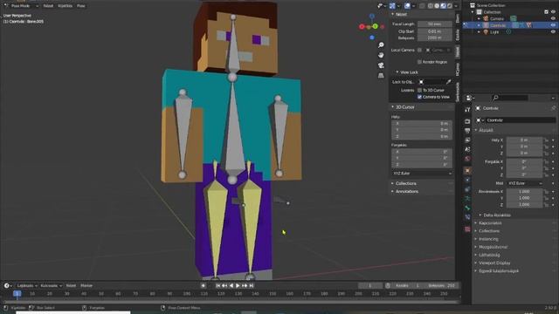559x314 pixels.
Task: Toggle show overlays button in header
Action: point(407,6)
